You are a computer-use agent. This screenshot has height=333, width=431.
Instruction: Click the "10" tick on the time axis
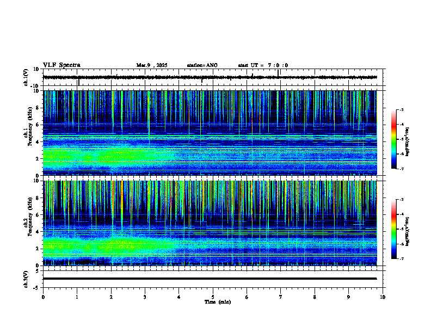383,297
